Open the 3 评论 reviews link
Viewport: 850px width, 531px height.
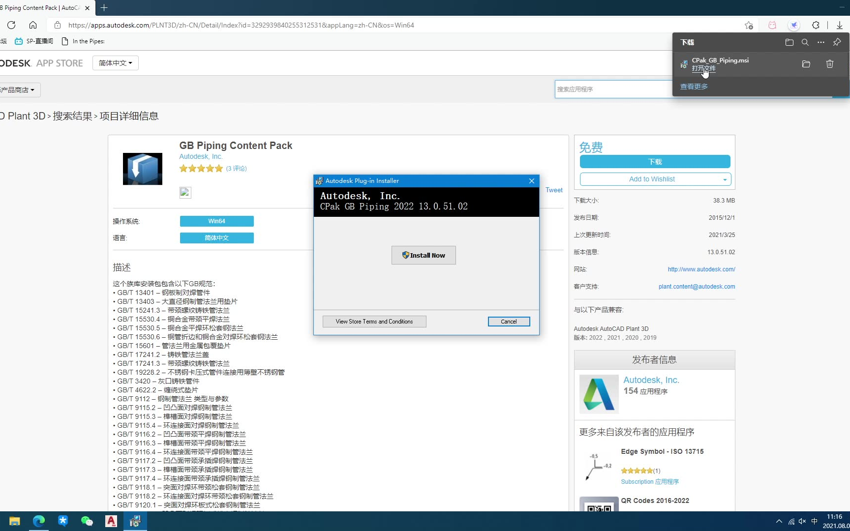point(236,169)
